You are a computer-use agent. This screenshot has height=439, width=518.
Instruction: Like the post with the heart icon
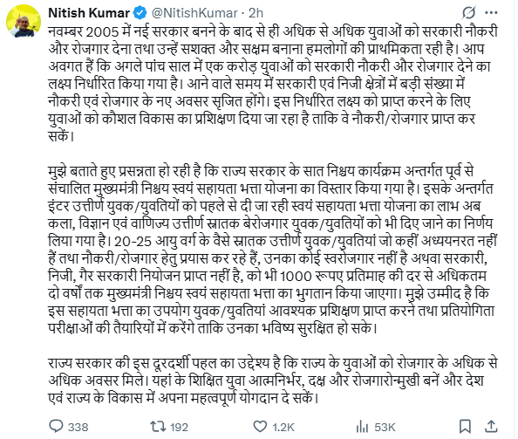pos(260,427)
